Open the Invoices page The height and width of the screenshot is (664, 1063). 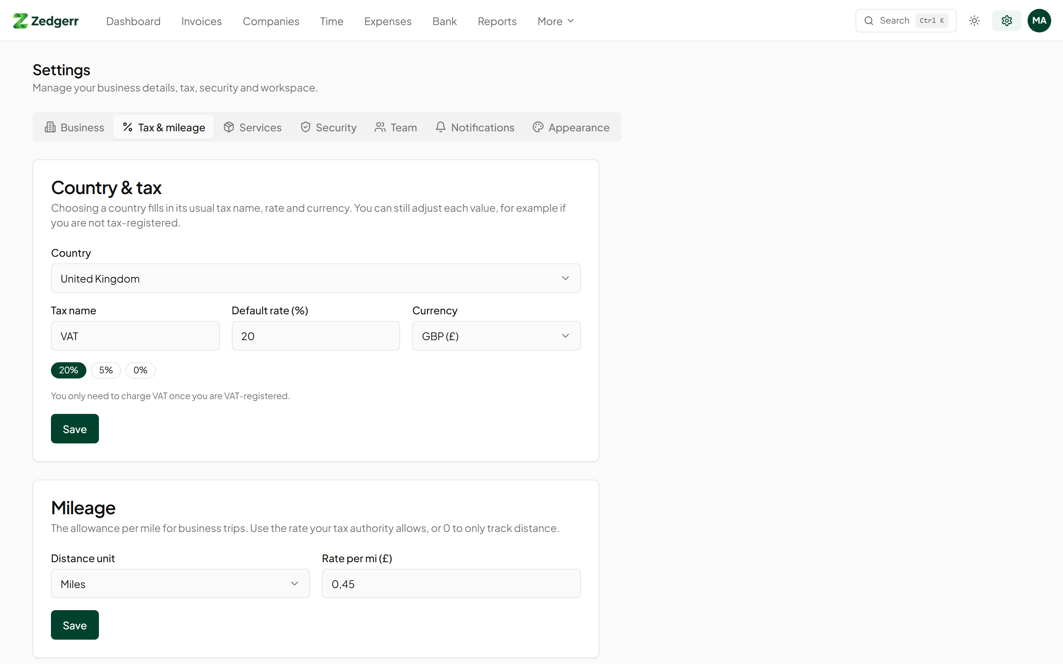point(202,21)
